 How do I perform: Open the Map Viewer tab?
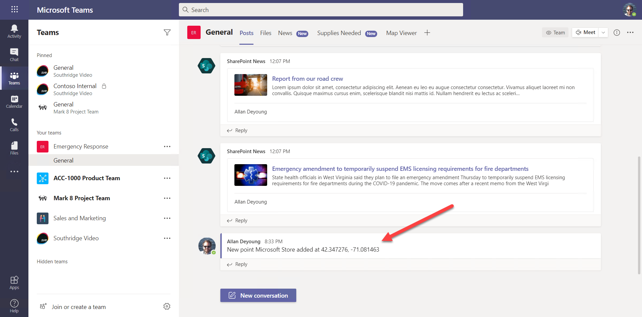click(402, 33)
